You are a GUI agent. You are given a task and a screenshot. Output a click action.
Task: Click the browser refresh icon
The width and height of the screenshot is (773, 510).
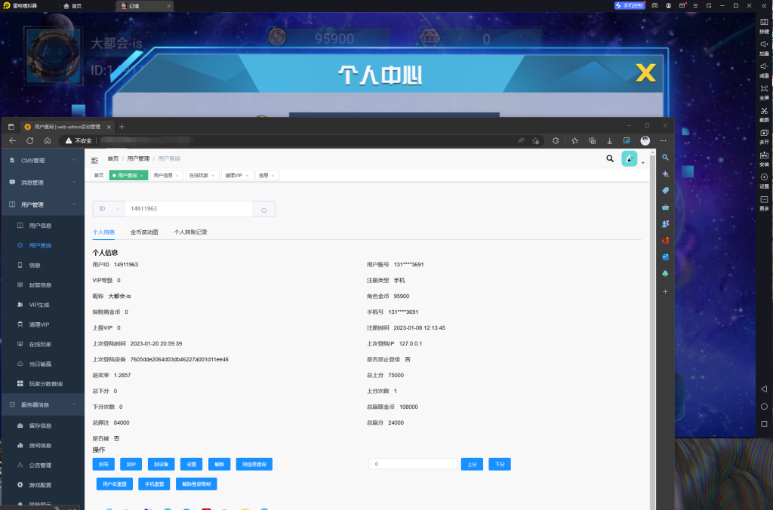(x=29, y=140)
